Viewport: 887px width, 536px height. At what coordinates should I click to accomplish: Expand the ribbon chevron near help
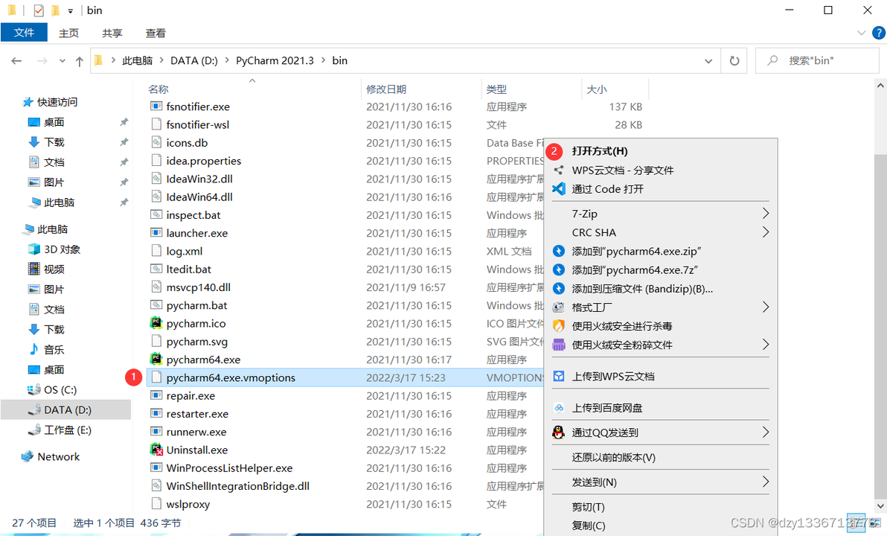[x=862, y=33]
